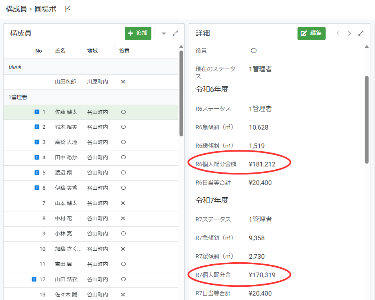The height and width of the screenshot is (300, 375).
Task: Click the R7緩傾斜 value 2,730
Action: coord(257,257)
